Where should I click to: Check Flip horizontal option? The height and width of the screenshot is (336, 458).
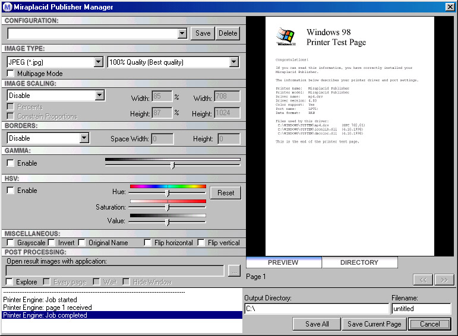148,243
